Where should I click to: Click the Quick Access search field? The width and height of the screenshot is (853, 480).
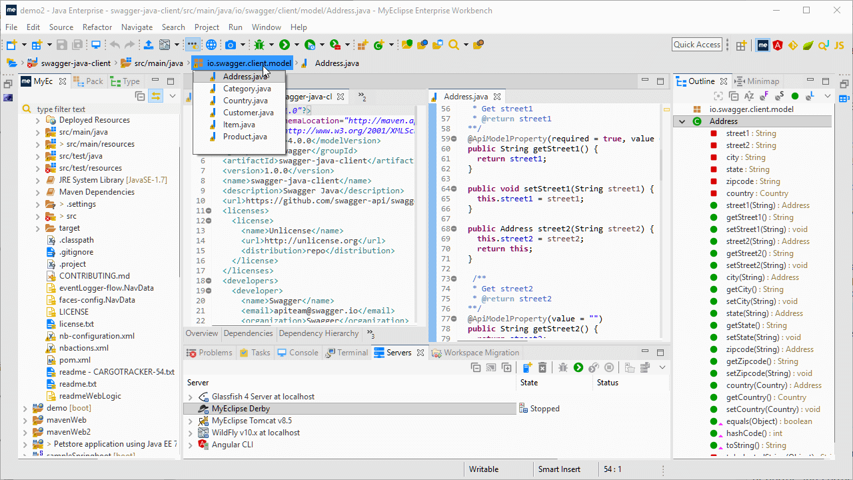click(x=696, y=45)
